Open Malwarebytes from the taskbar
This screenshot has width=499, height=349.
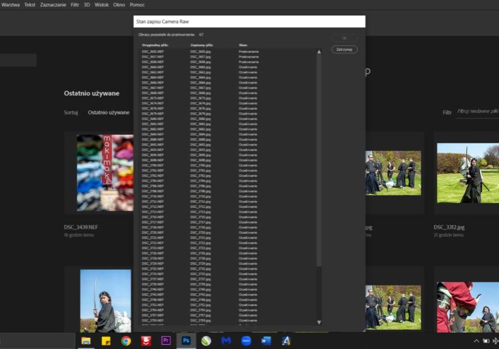coord(226,341)
